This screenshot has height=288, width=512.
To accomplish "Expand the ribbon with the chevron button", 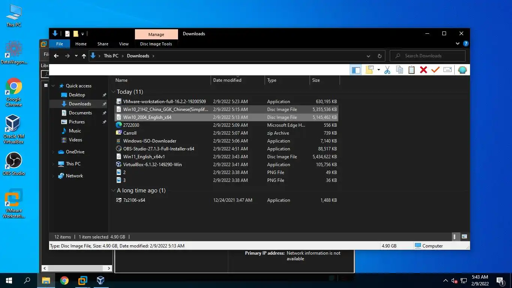I will pyautogui.click(x=458, y=43).
